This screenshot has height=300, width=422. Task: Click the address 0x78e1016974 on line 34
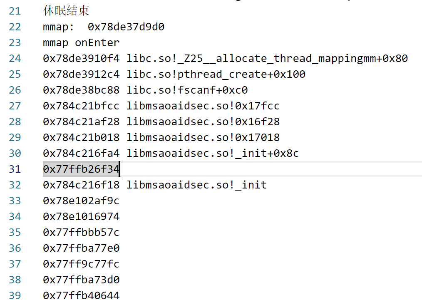pos(81,217)
